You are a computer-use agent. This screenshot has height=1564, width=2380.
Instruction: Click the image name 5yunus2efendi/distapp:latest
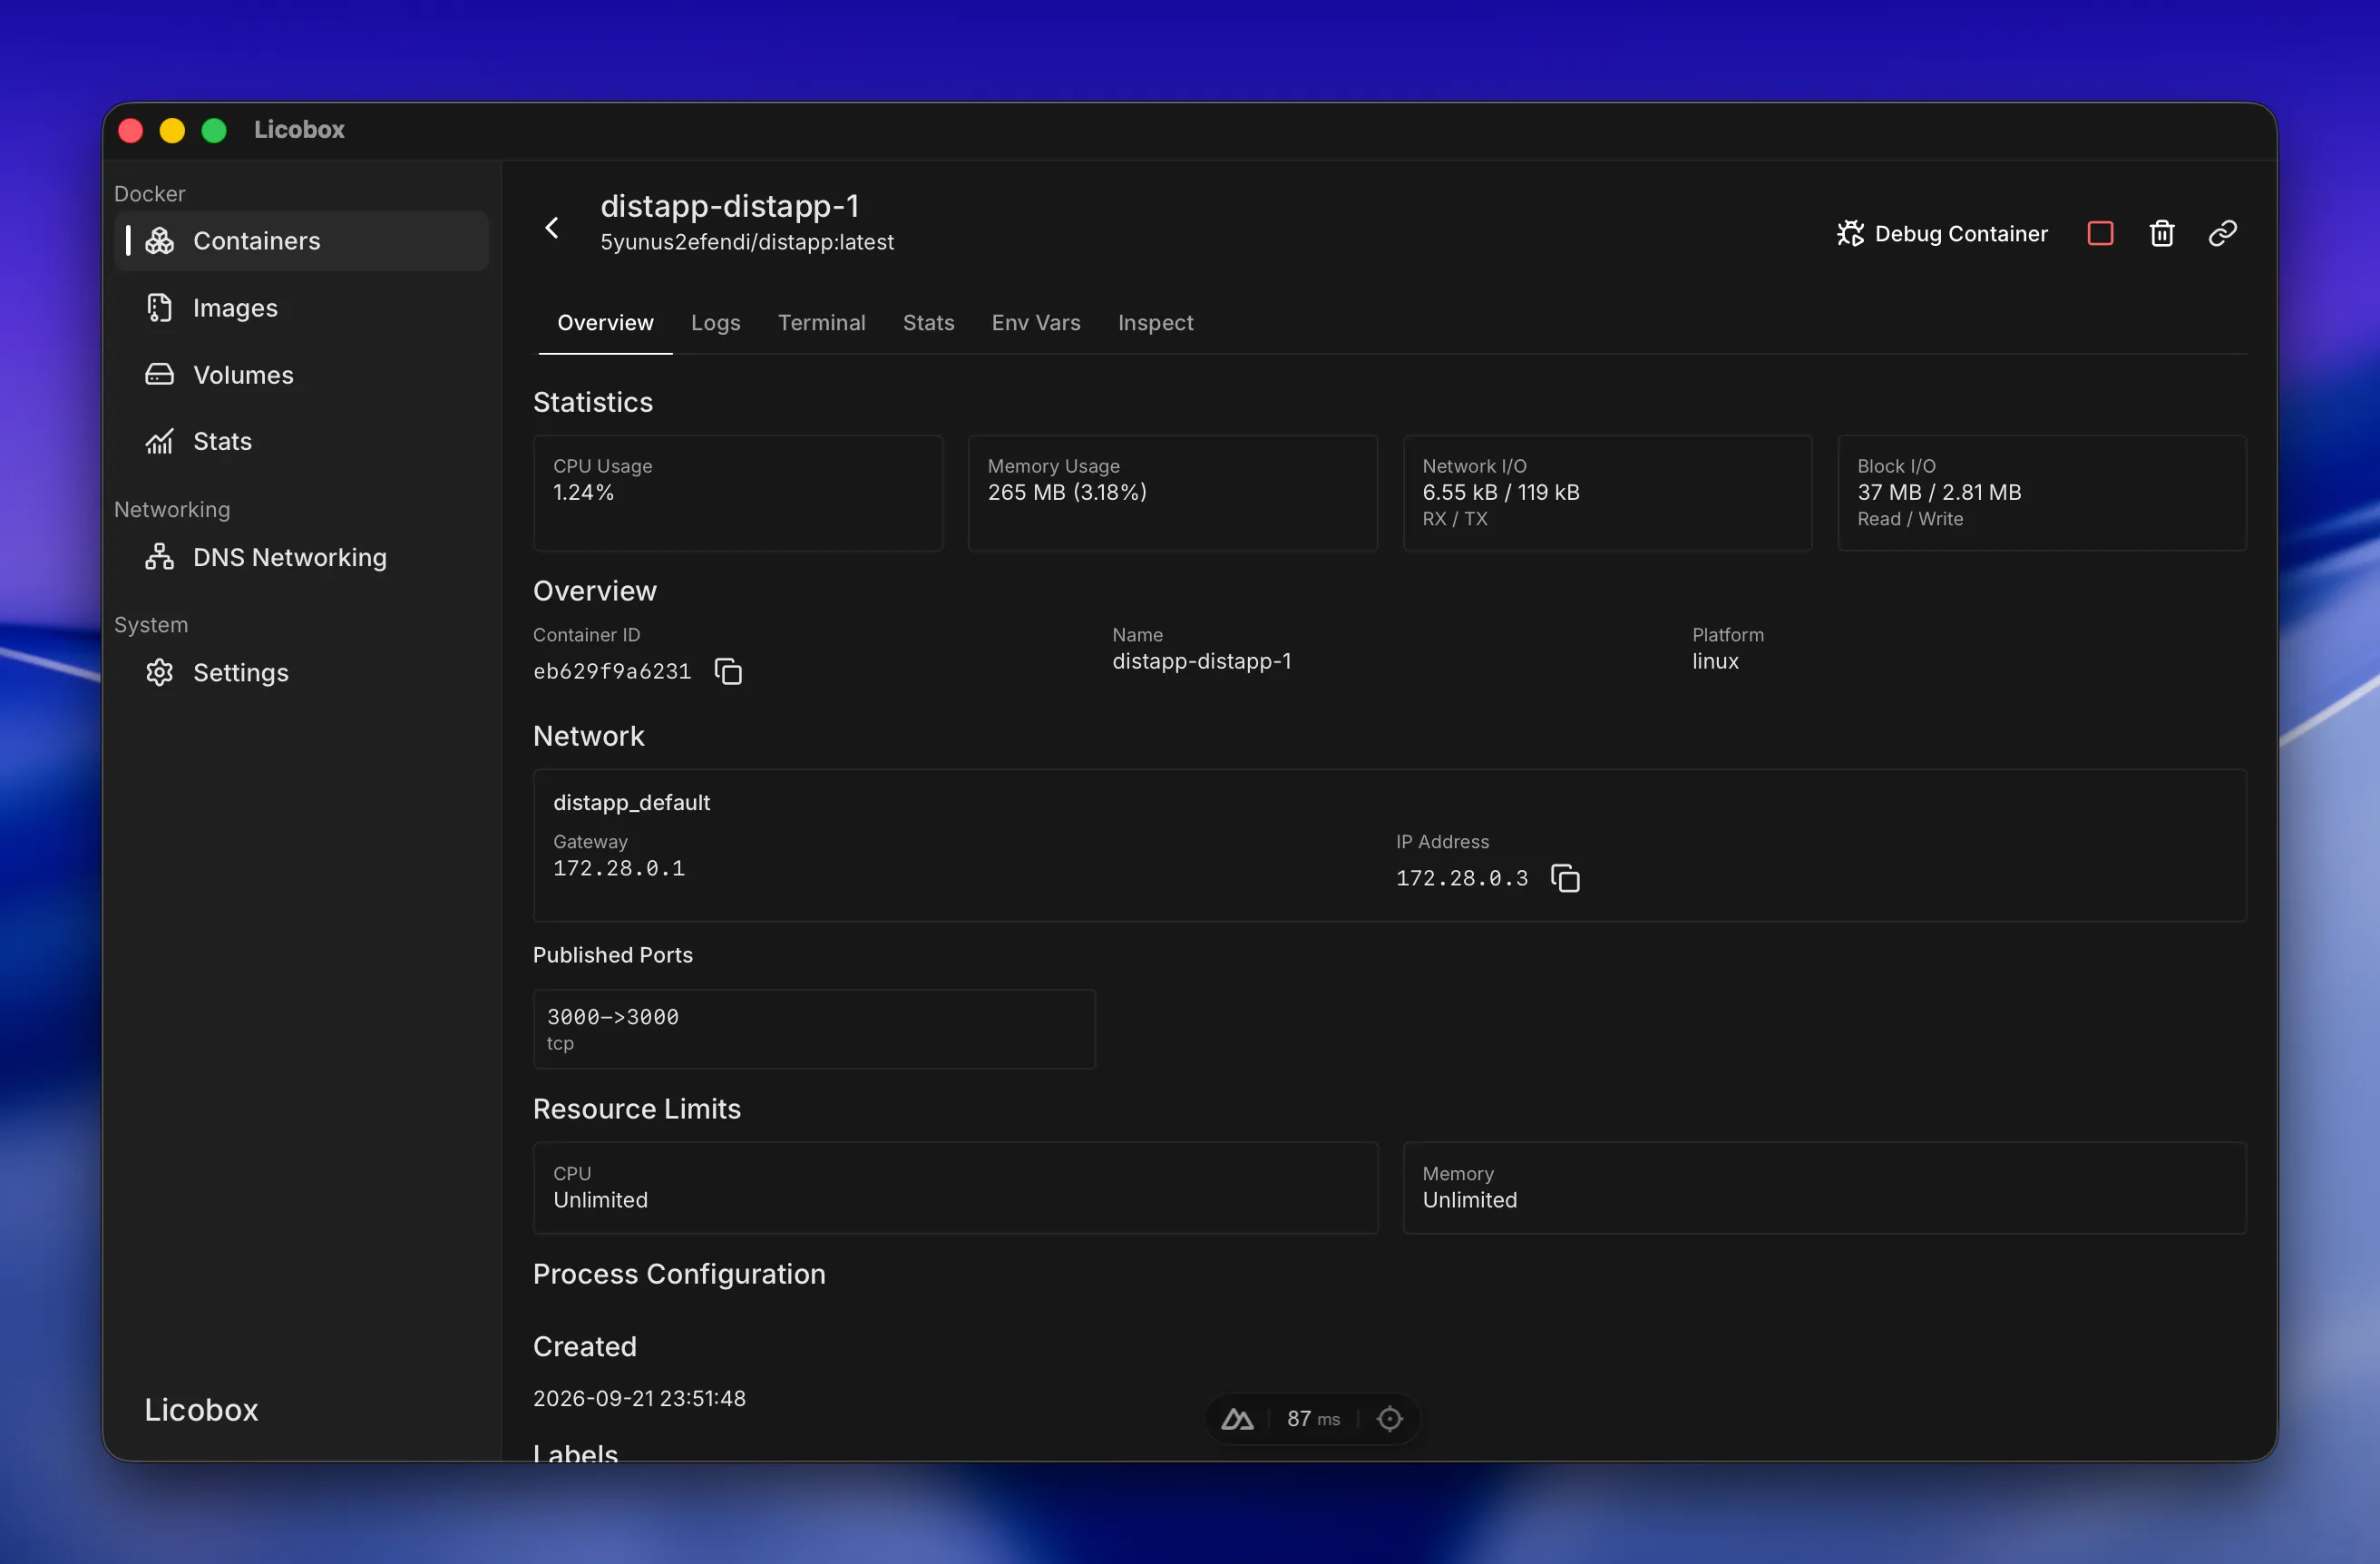point(747,242)
